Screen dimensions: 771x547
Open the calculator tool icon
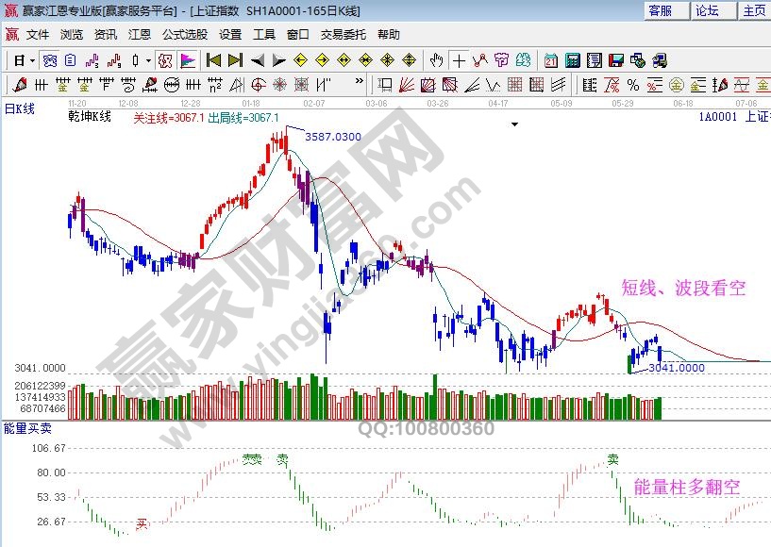point(573,60)
